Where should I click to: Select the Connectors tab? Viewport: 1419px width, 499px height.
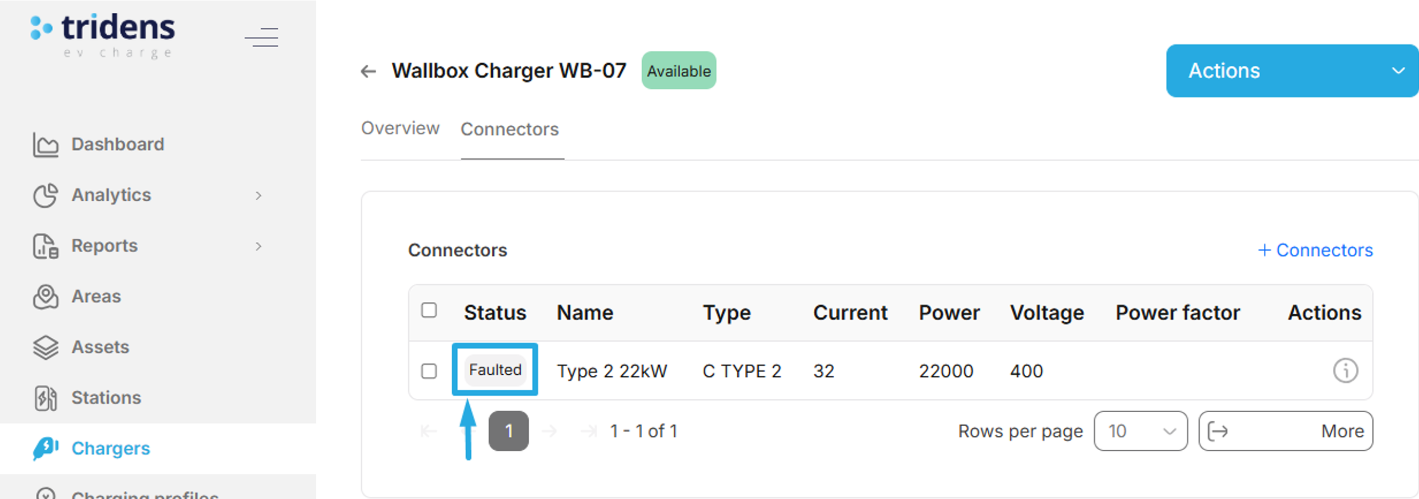click(510, 128)
